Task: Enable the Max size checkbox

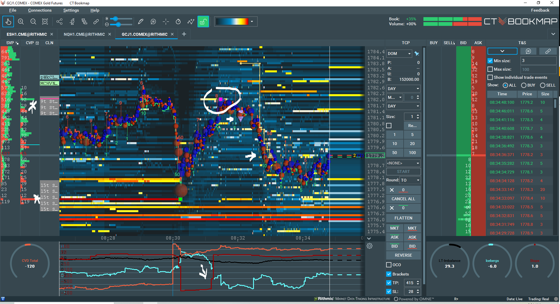Action: tap(490, 69)
